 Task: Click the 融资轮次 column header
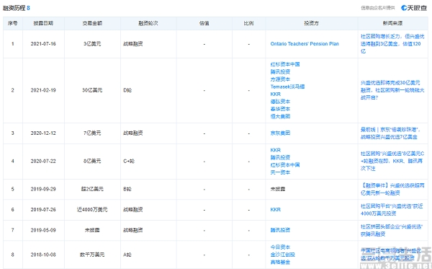tap(148, 23)
